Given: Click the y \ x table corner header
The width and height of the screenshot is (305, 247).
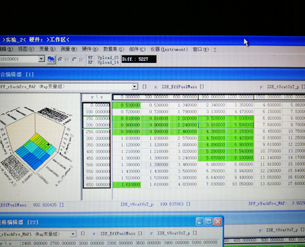Looking at the screenshot, I should pyautogui.click(x=96, y=97).
